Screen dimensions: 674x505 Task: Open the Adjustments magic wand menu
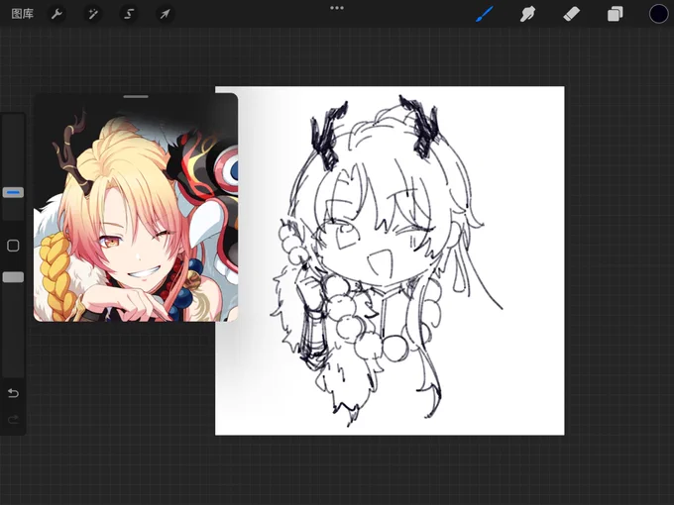[93, 14]
